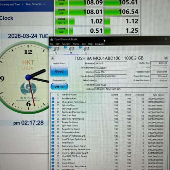Viewport: 170px width, 170px height.
Task: Click the RND4K Q1T1 button in CrystalDiskMark
Action: tap(62, 31)
